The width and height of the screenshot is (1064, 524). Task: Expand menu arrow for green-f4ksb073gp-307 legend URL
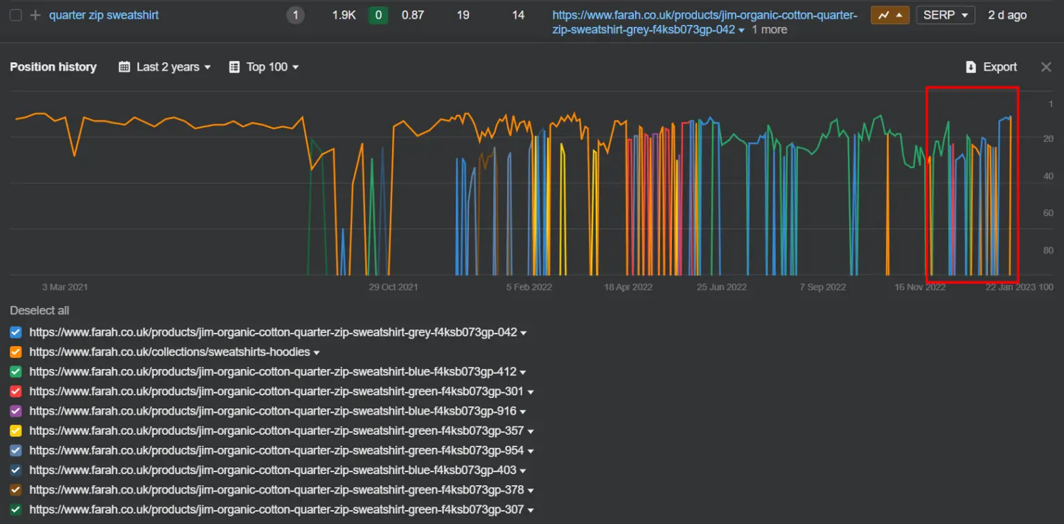point(531,511)
